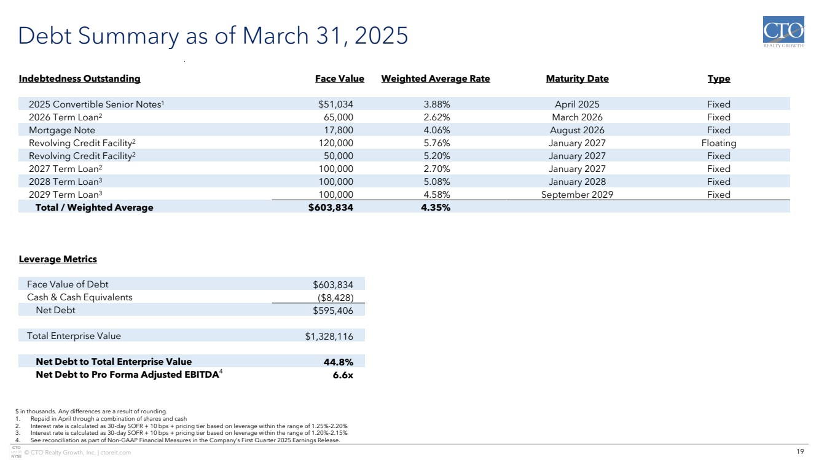This screenshot has height=460, width=819.
Task: Click the page number 19
Action: tap(800, 452)
